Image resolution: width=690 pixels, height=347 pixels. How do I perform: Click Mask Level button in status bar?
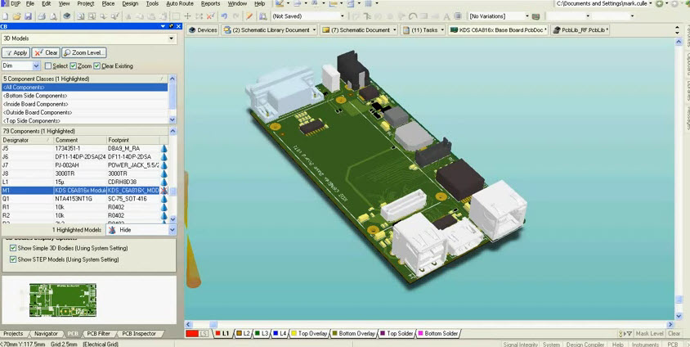pyautogui.click(x=649, y=333)
